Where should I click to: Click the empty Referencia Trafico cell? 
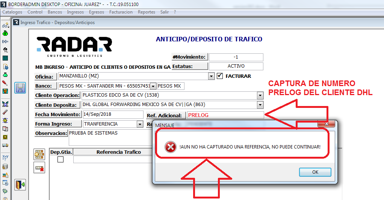coord(113,159)
